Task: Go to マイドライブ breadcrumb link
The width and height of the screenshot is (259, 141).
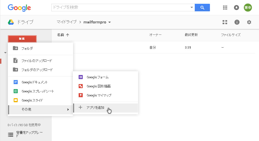Action: [67, 22]
